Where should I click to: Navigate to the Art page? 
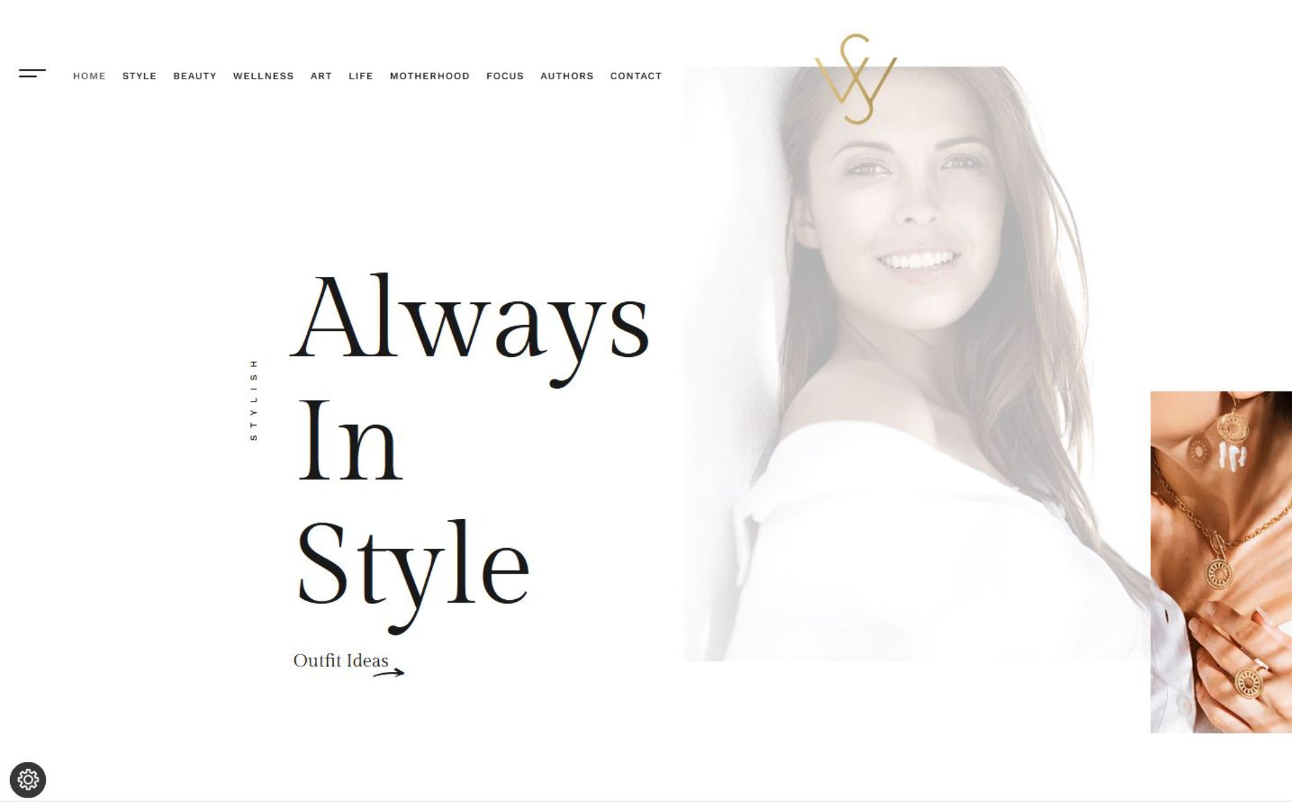321,76
